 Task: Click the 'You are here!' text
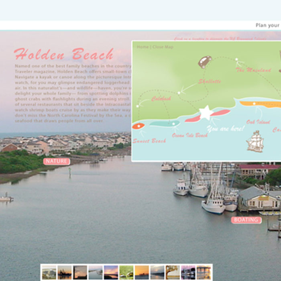(226, 128)
